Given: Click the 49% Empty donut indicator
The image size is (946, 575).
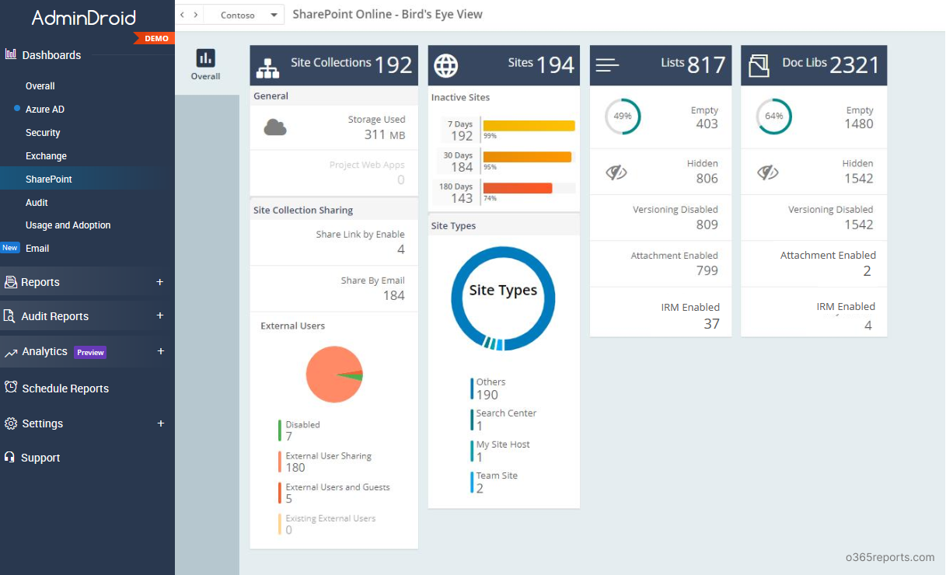Looking at the screenshot, I should click(x=622, y=117).
